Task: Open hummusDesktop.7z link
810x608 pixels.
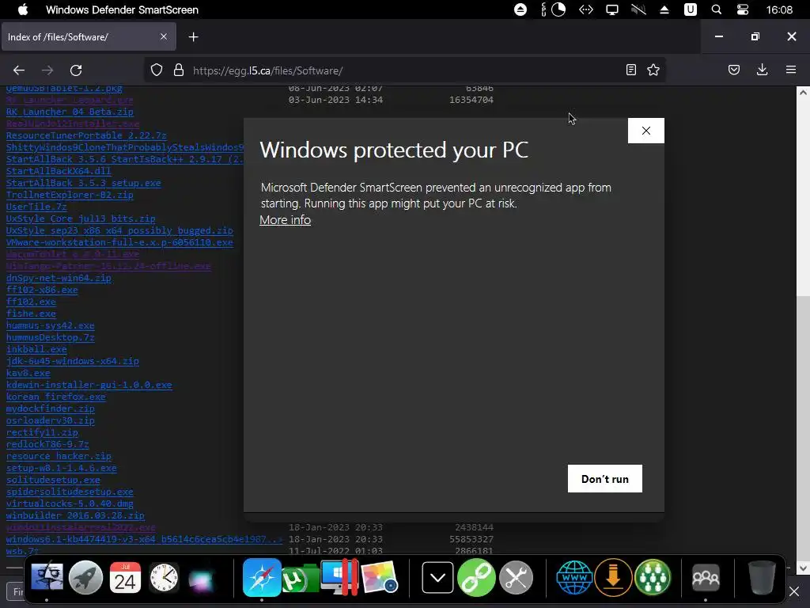Action: (50, 337)
